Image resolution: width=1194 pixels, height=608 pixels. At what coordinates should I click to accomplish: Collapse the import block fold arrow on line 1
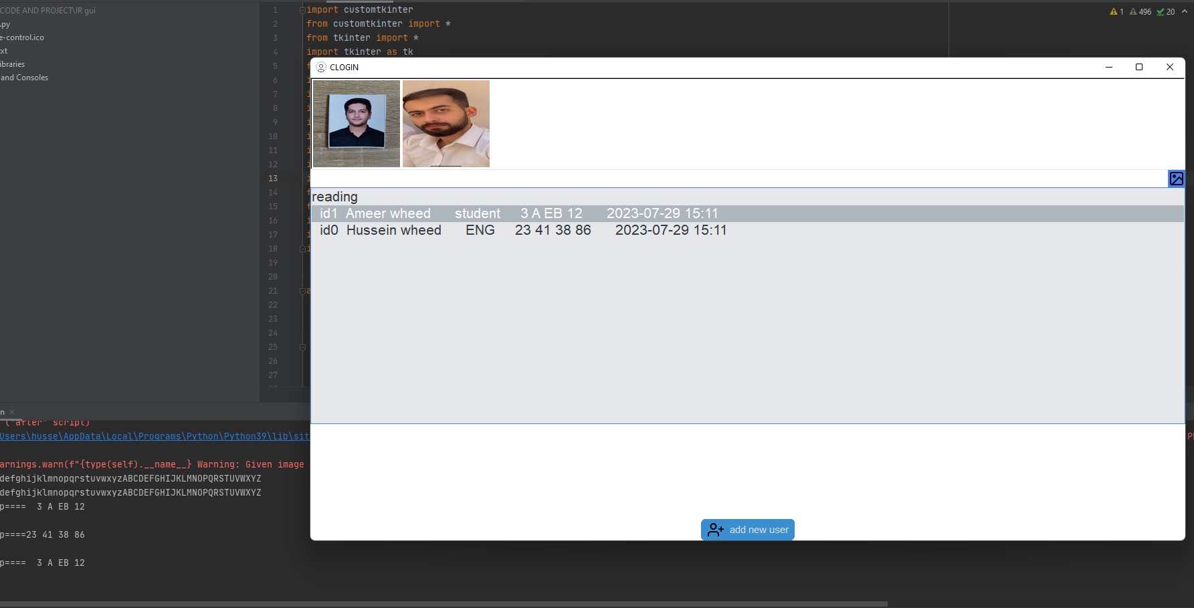tap(302, 9)
